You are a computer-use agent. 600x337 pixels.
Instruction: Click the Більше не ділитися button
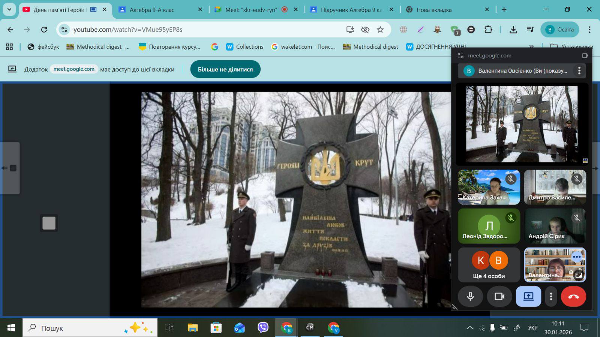tap(225, 69)
